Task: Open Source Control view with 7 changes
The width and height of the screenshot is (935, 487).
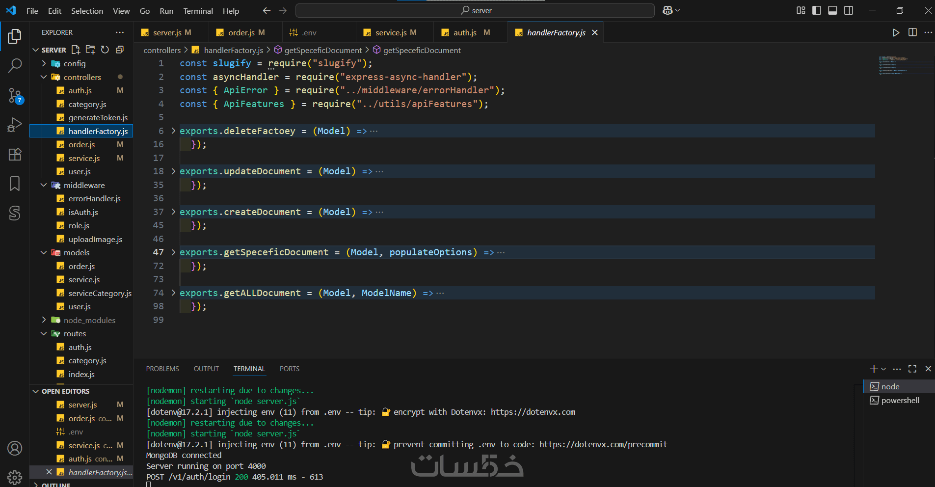Action: (x=15, y=96)
